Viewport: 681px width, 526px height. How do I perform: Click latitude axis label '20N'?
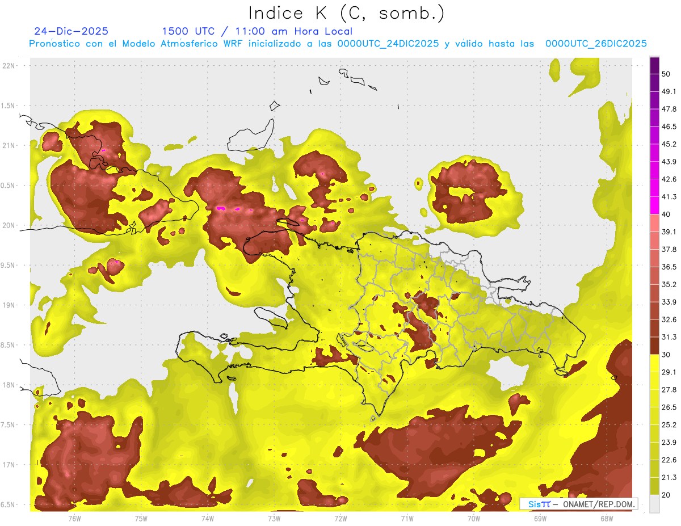click(x=9, y=225)
